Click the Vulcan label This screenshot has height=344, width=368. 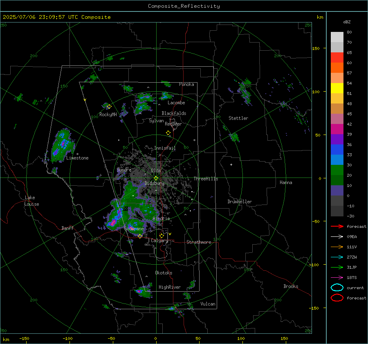[208, 304]
